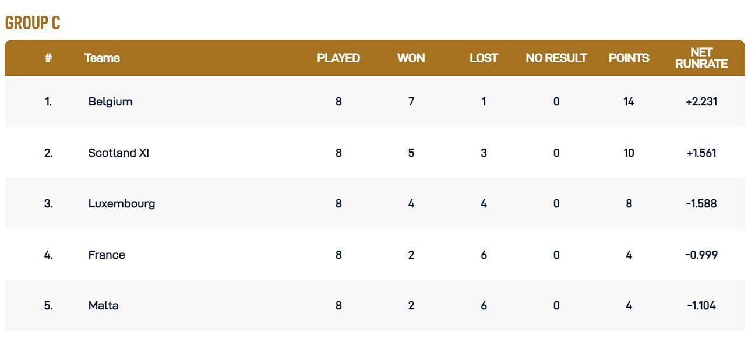The width and height of the screenshot is (755, 342).
Task: Click the France team name
Action: [107, 255]
